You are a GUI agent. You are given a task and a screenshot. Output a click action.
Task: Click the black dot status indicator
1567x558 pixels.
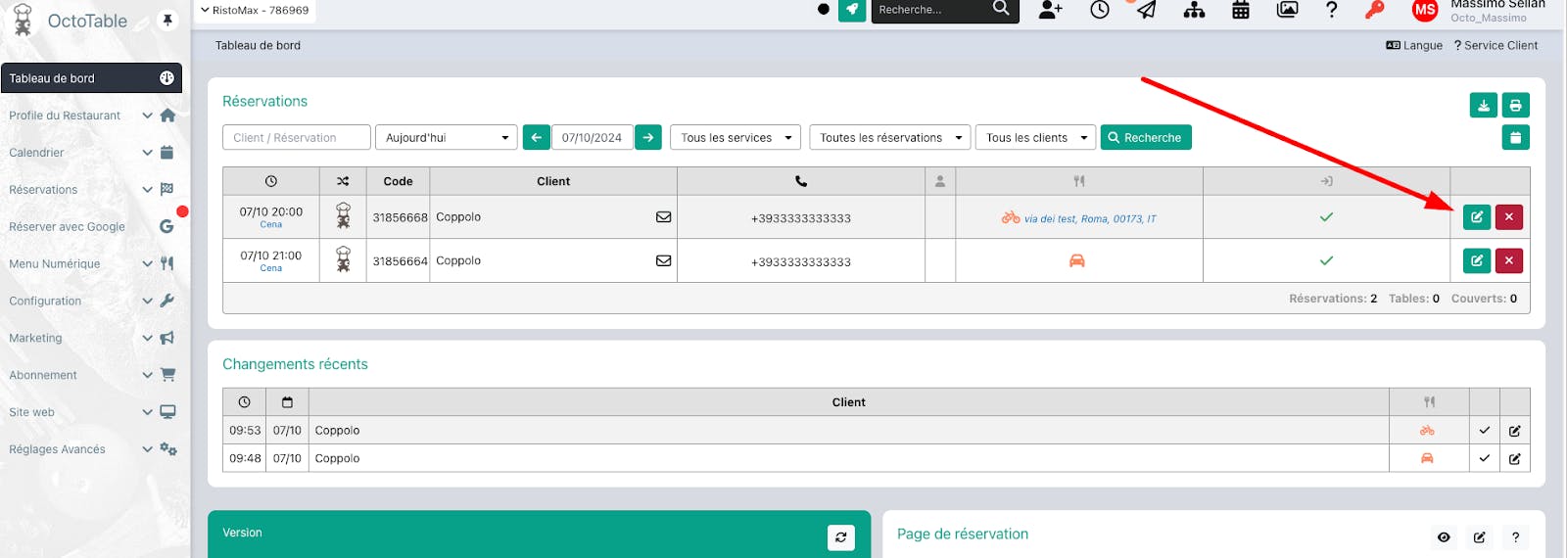click(824, 10)
